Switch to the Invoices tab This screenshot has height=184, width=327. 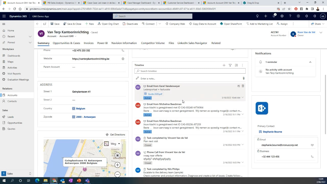pyautogui.click(x=89, y=43)
